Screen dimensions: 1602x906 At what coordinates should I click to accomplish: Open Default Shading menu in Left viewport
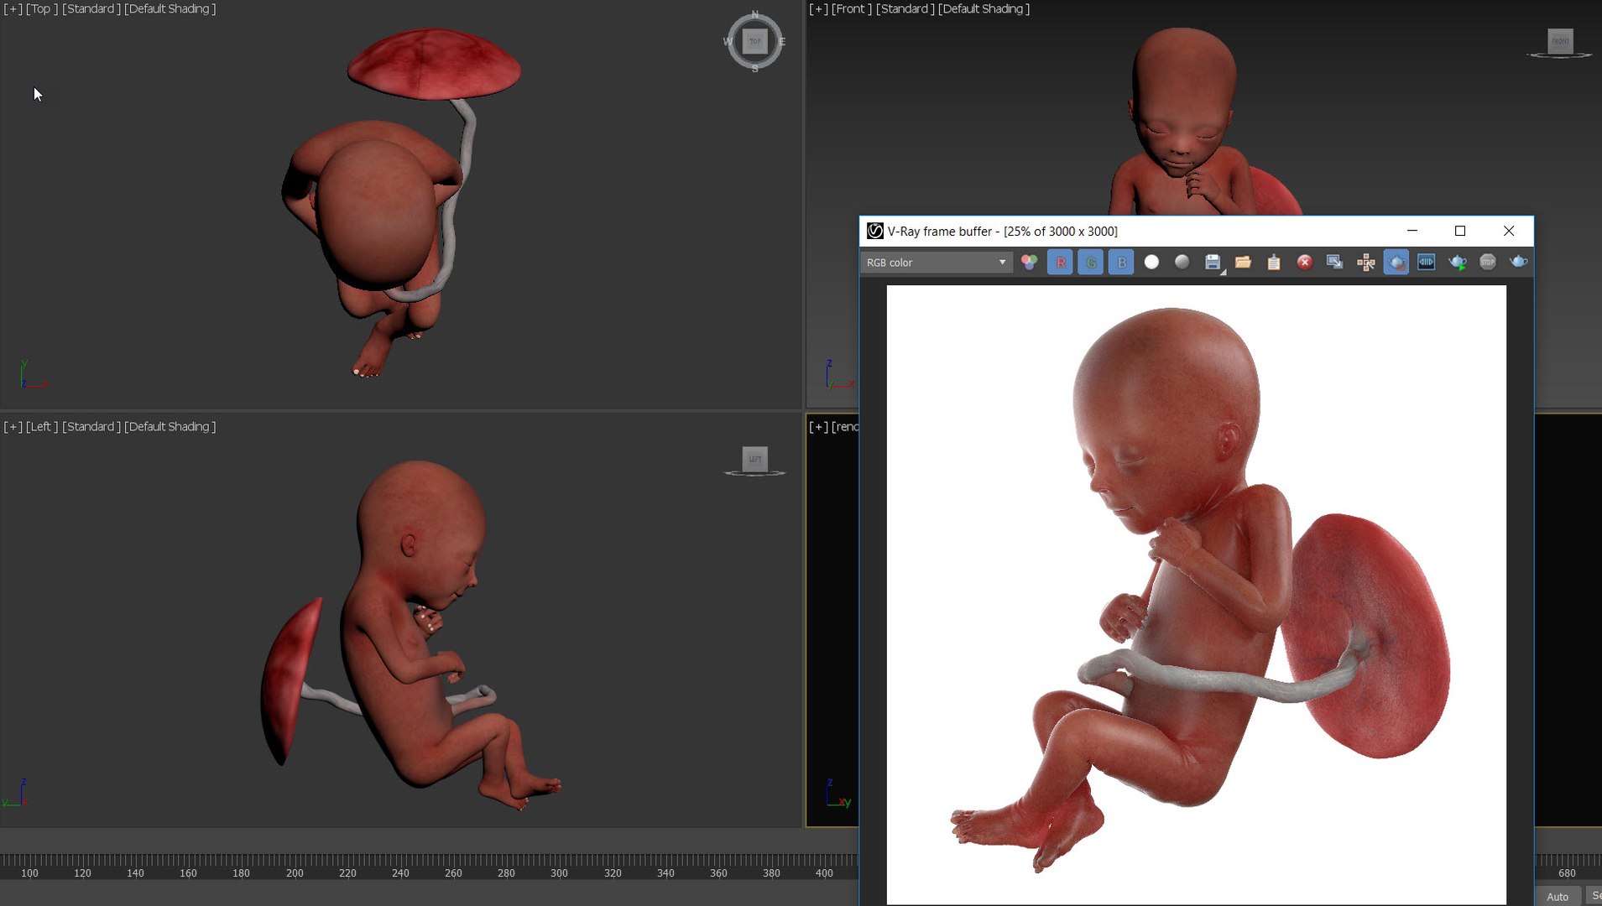170,426
